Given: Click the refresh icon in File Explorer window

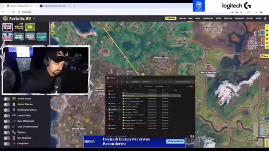Looking at the screenshot, I should 122,82.
